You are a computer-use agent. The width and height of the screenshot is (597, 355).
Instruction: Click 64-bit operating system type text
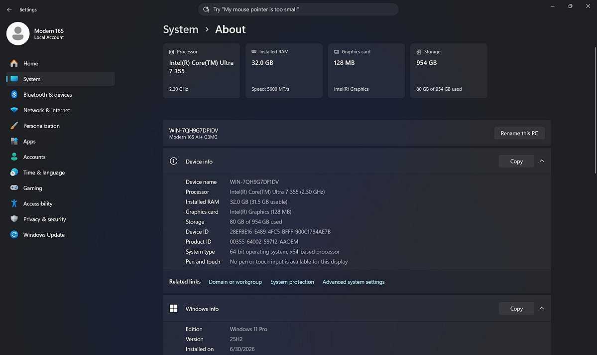(x=284, y=252)
